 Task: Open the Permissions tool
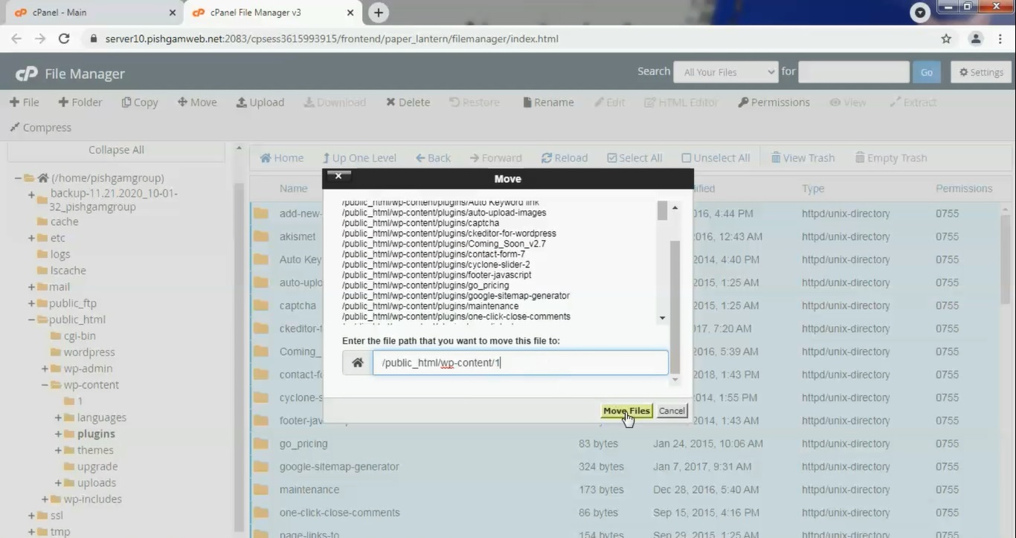coord(774,102)
